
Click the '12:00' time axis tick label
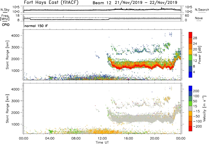[x=102, y=139]
